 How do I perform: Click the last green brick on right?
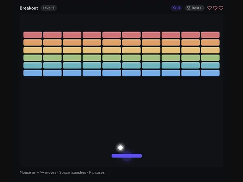coord(210,58)
